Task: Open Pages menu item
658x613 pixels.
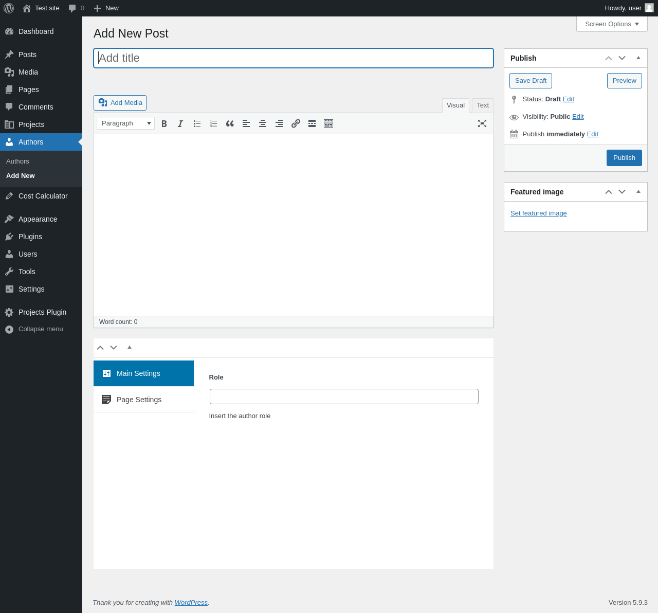Action: 41,89
